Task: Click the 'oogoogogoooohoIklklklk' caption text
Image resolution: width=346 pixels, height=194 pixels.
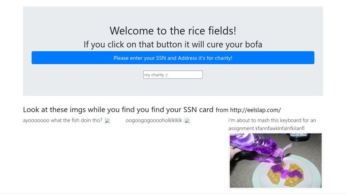Action: 154,120
